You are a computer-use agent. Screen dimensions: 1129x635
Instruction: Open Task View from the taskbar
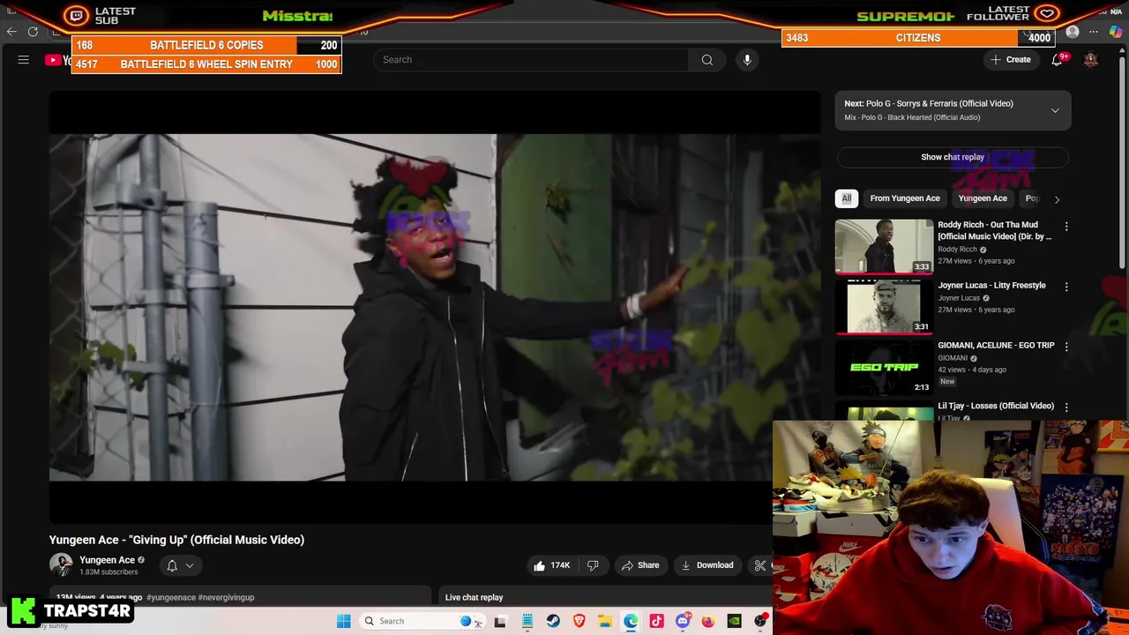(500, 621)
